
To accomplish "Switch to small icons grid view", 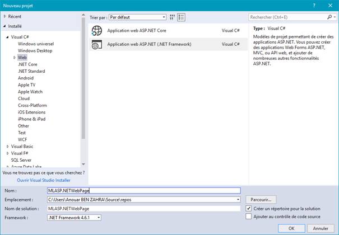I will click(172, 17).
